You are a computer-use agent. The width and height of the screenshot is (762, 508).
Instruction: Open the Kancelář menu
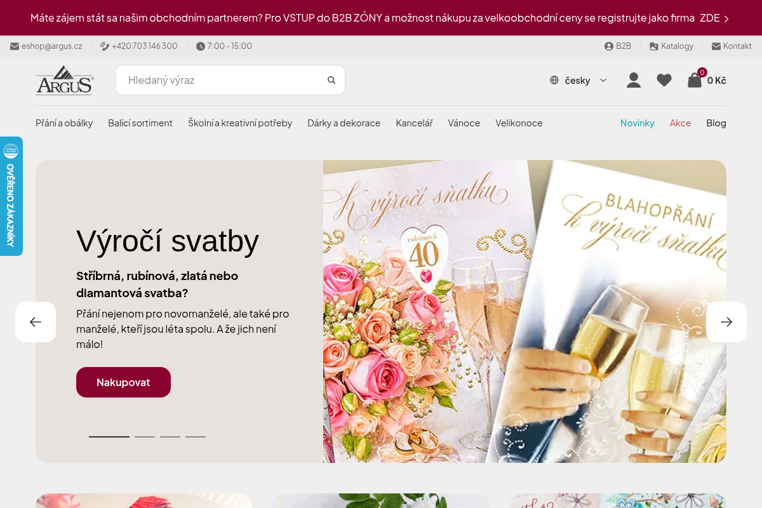(414, 123)
